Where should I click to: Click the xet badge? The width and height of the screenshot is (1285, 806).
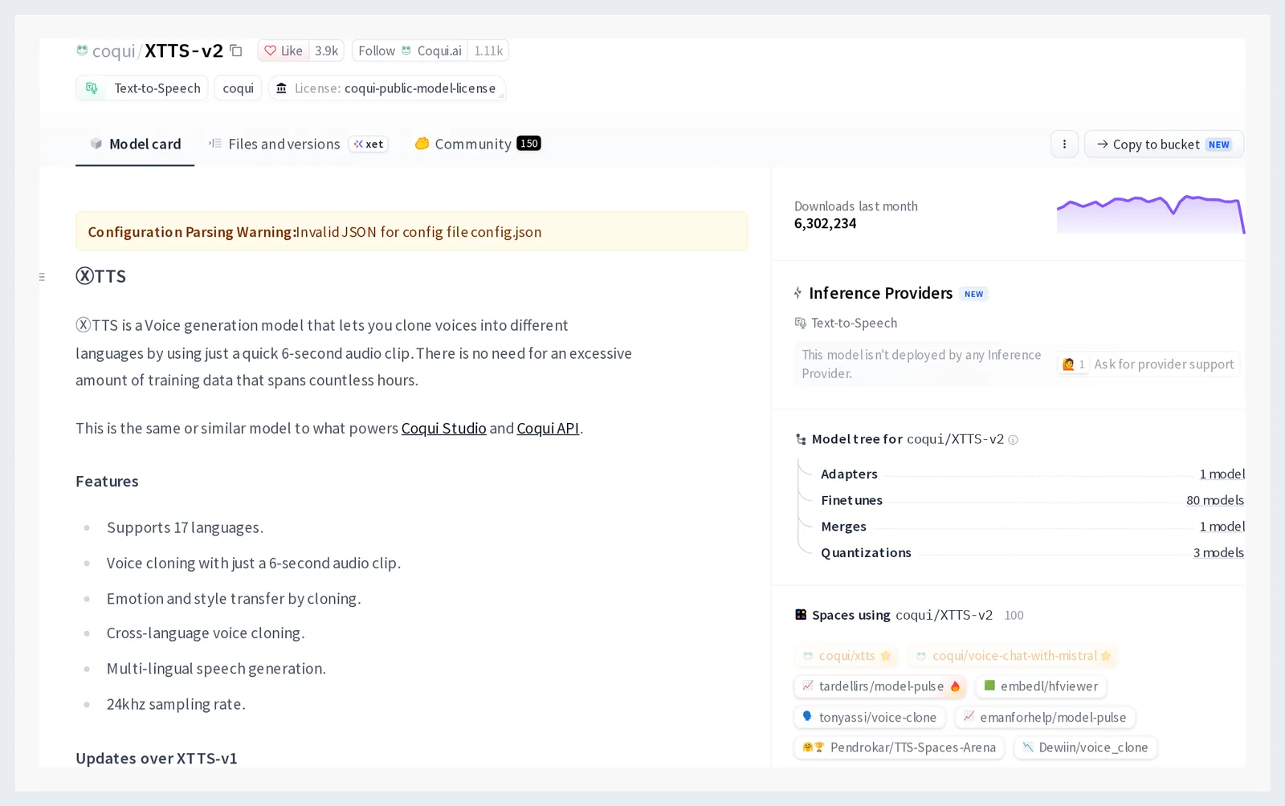coord(369,145)
